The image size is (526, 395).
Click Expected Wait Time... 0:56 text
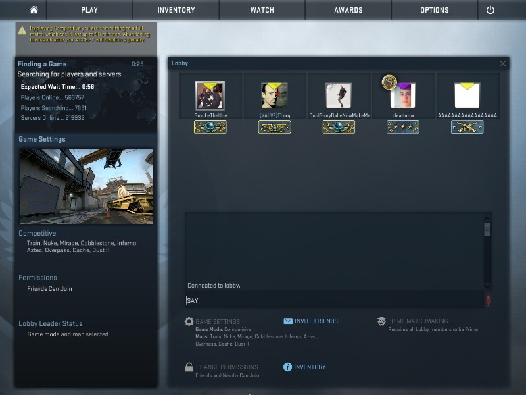pos(57,87)
